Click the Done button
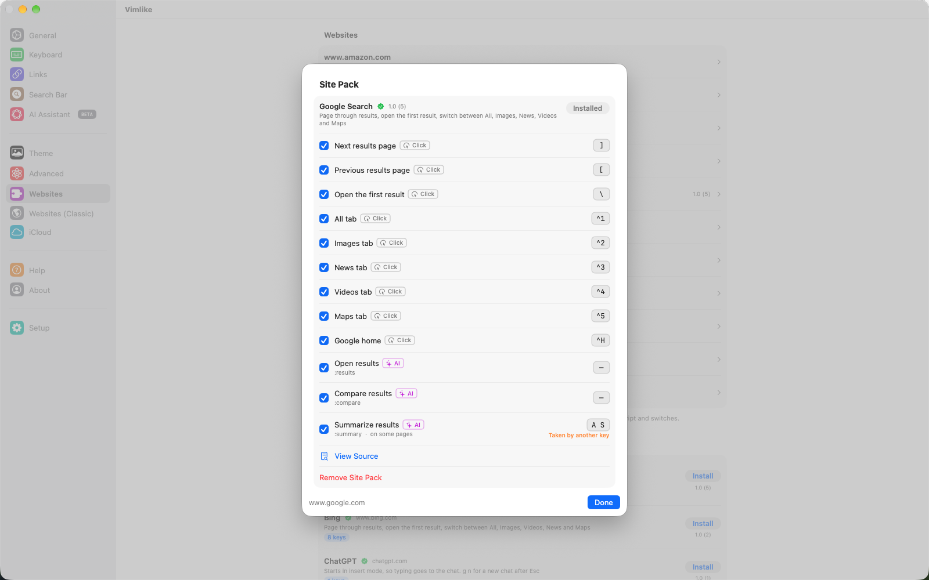 click(x=604, y=502)
